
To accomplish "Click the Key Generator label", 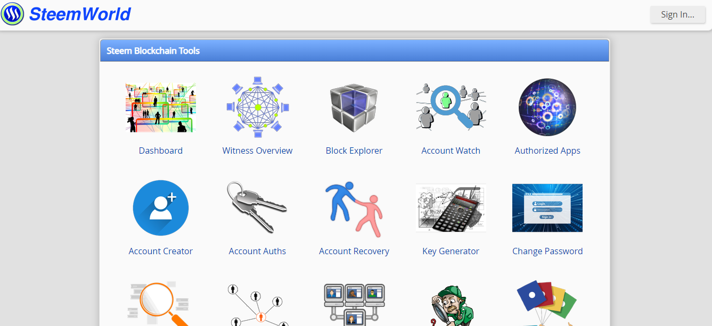I will click(451, 251).
